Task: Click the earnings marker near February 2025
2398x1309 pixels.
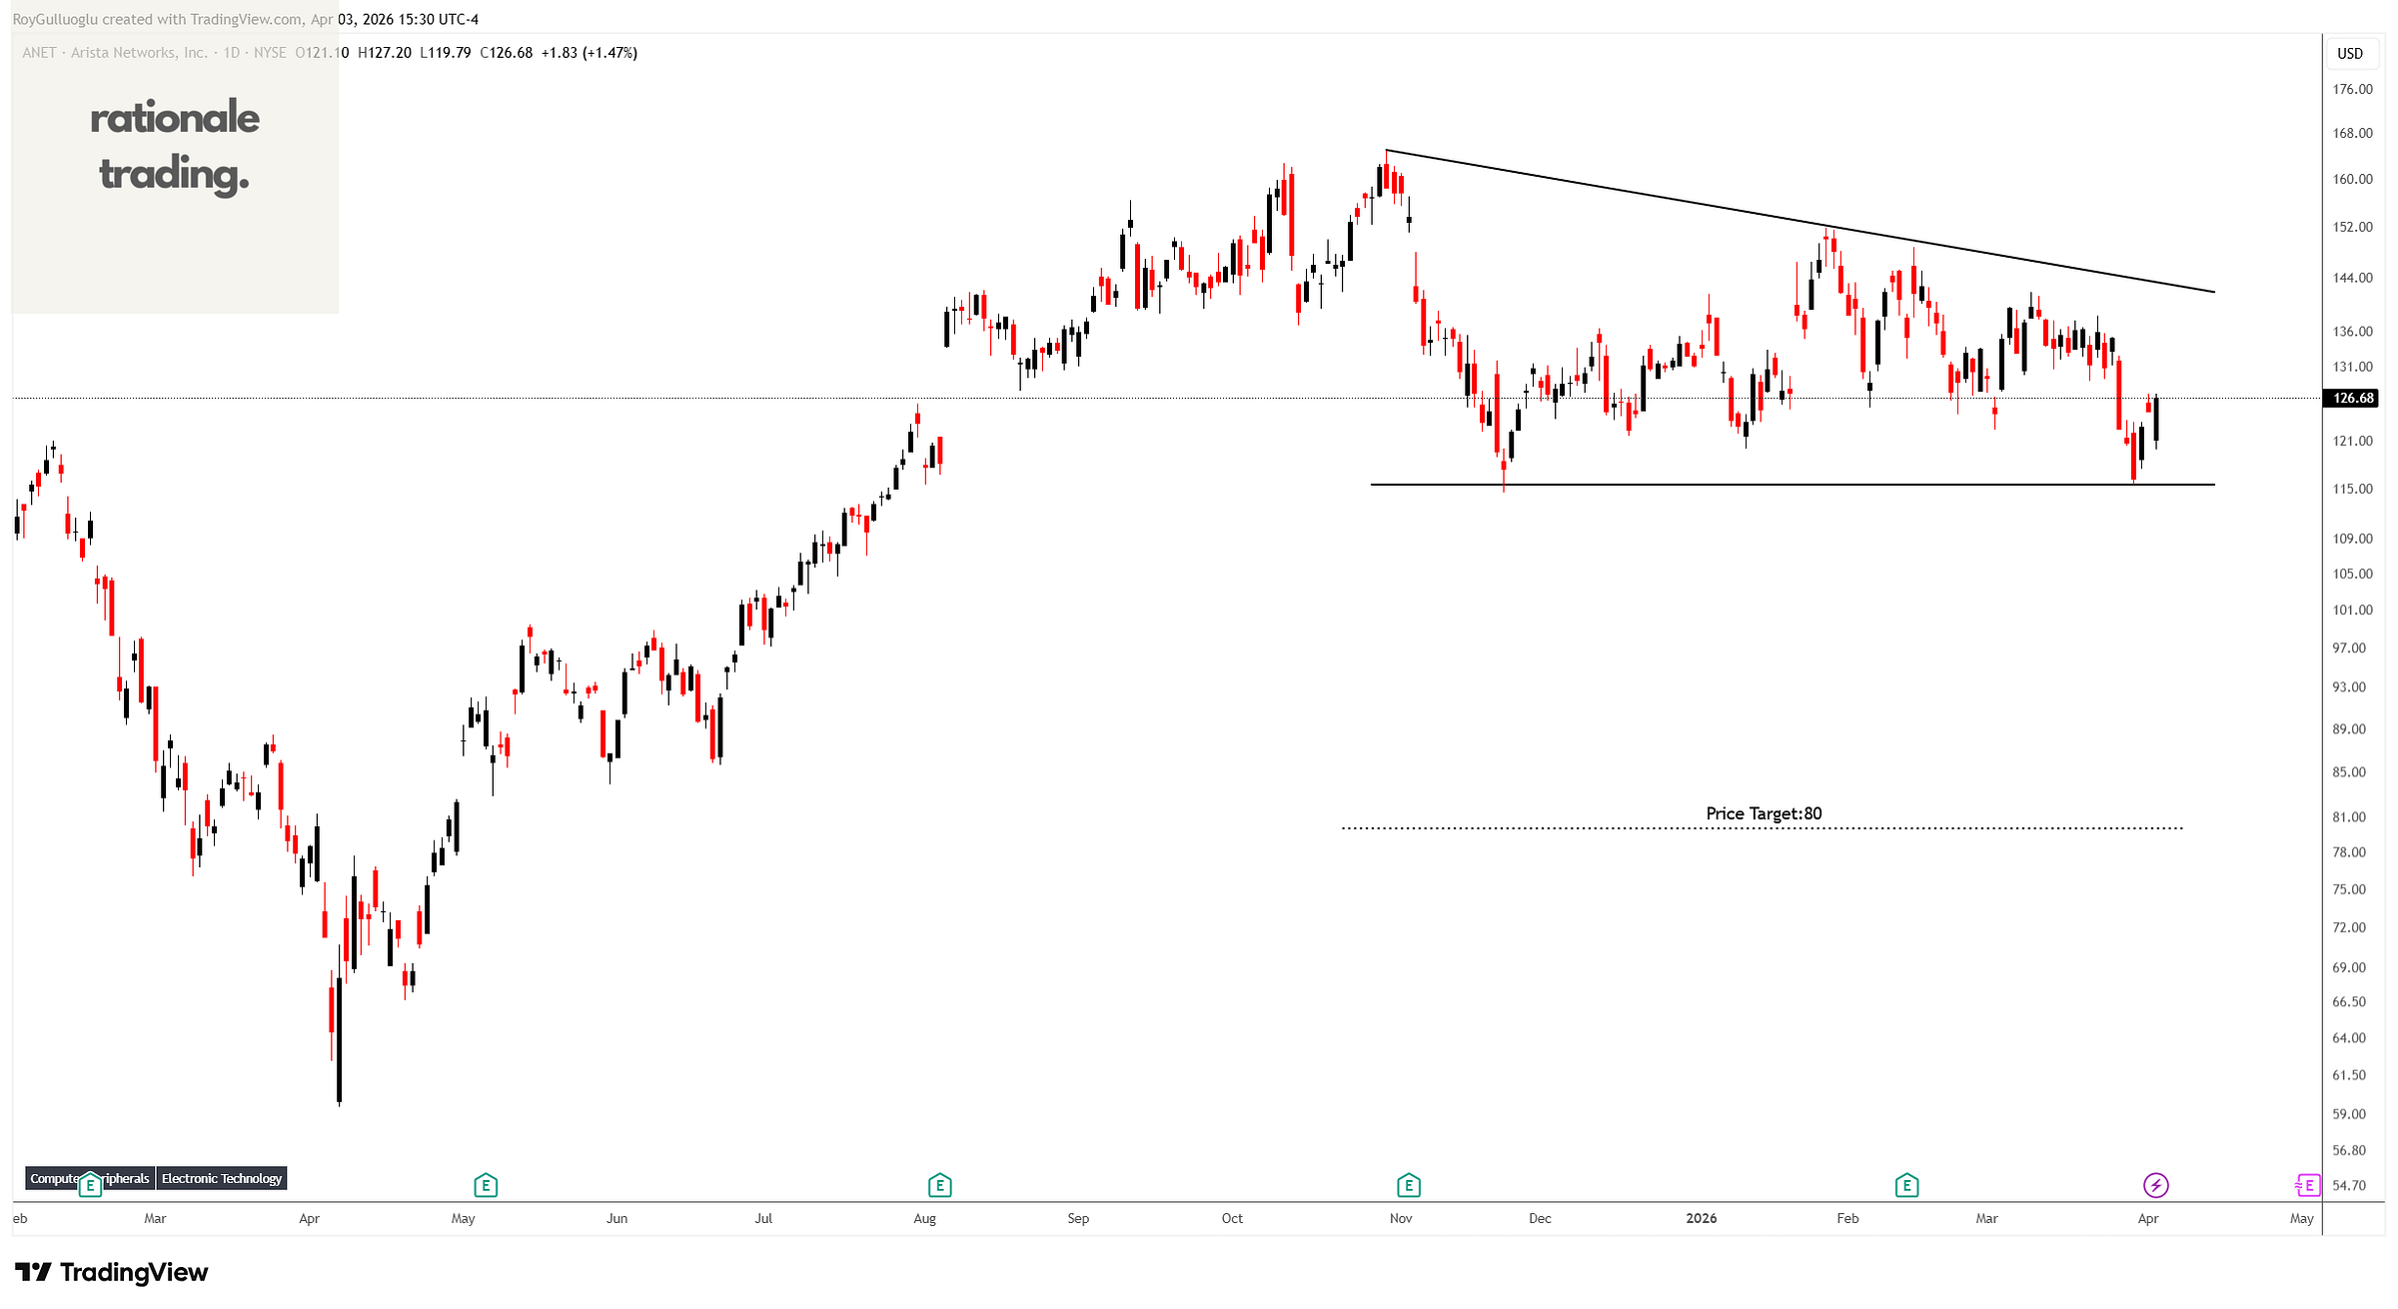Action: (90, 1186)
